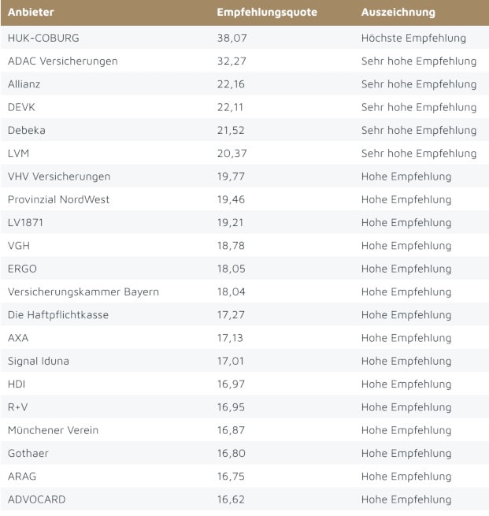This screenshot has height=516, width=489.
Task: Select the HUK-COBURG provider name
Action: [x=43, y=38]
